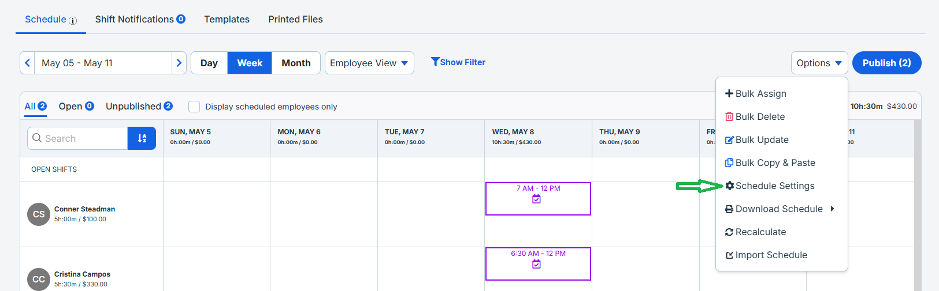Screen dimensions: 939x291
Task: Click the refresh icon for Recalculate
Action: click(x=729, y=232)
